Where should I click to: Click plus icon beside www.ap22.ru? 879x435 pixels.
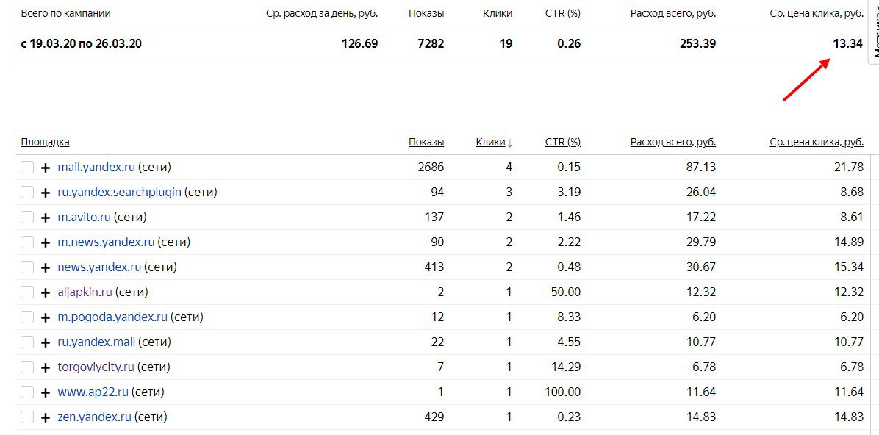(x=46, y=392)
